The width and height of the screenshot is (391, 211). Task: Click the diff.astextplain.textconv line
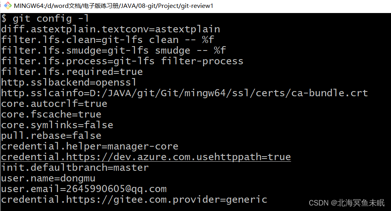point(111,30)
